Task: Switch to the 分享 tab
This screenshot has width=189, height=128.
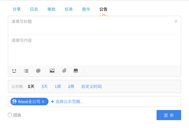Action: coord(17,9)
